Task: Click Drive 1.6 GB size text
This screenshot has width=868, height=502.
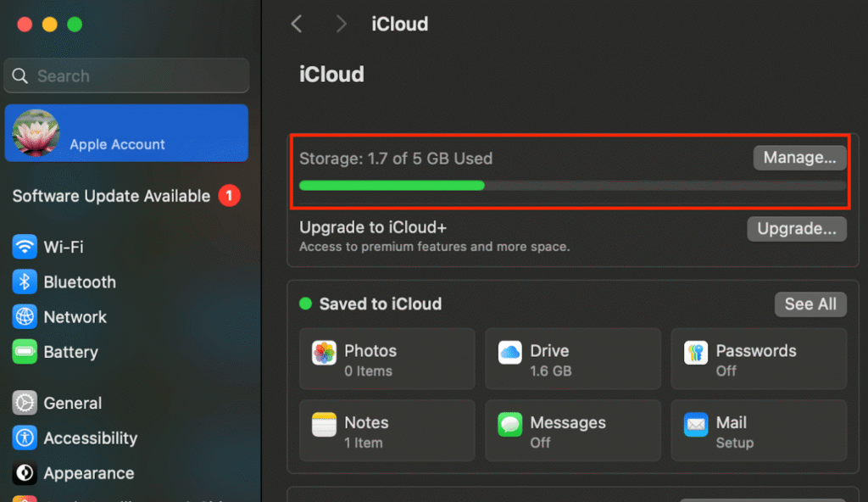Action: pyautogui.click(x=551, y=371)
